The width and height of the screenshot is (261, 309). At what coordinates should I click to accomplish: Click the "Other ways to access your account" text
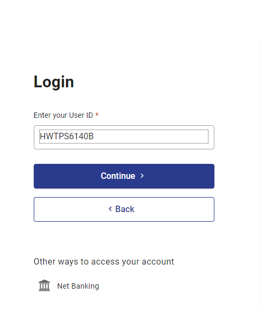104,262
